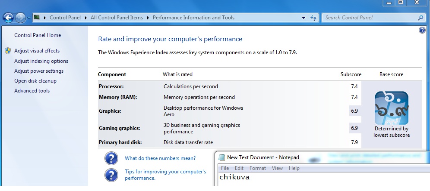Open 'Adjust indexing options' link

[x=41, y=61]
